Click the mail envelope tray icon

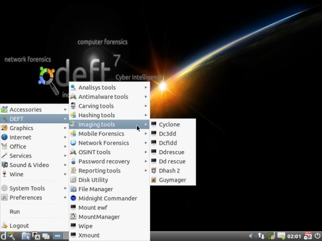(x=281, y=236)
